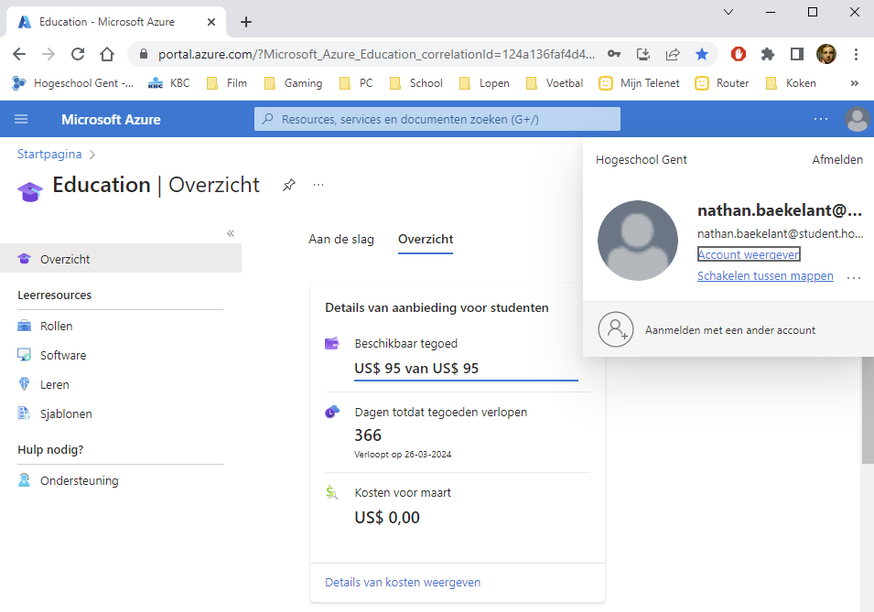Click the add-account person icon
Screen dimensions: 874x612
click(x=616, y=329)
